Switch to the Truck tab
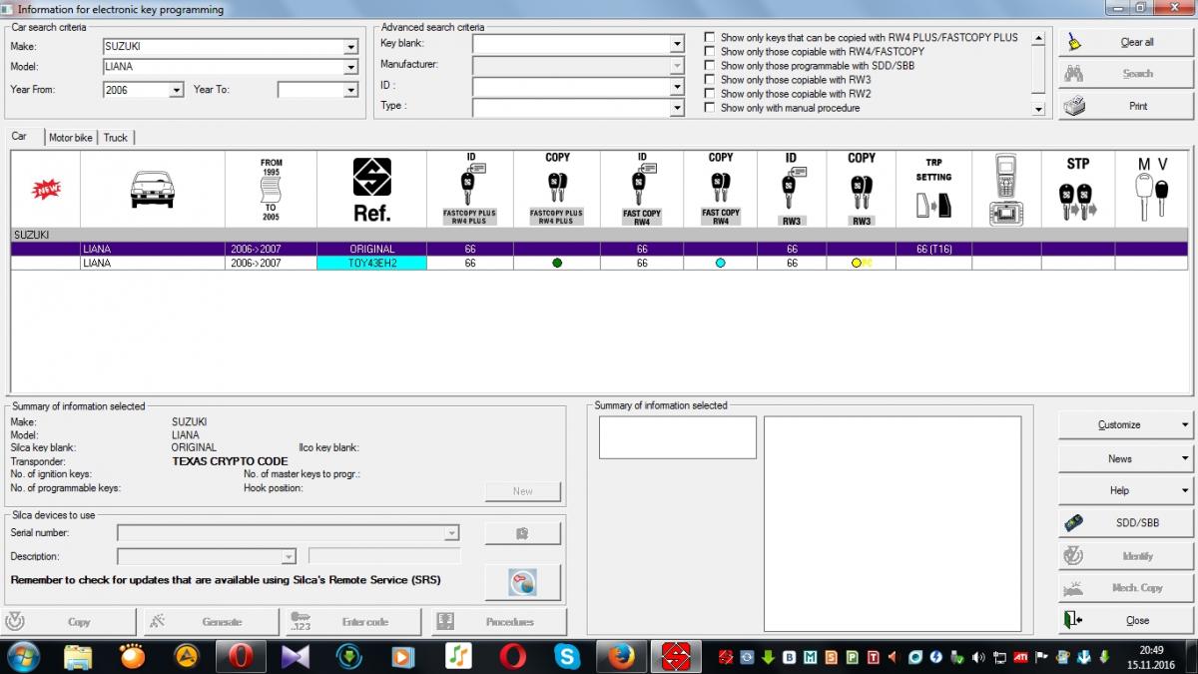1198x674 pixels. pos(116,138)
